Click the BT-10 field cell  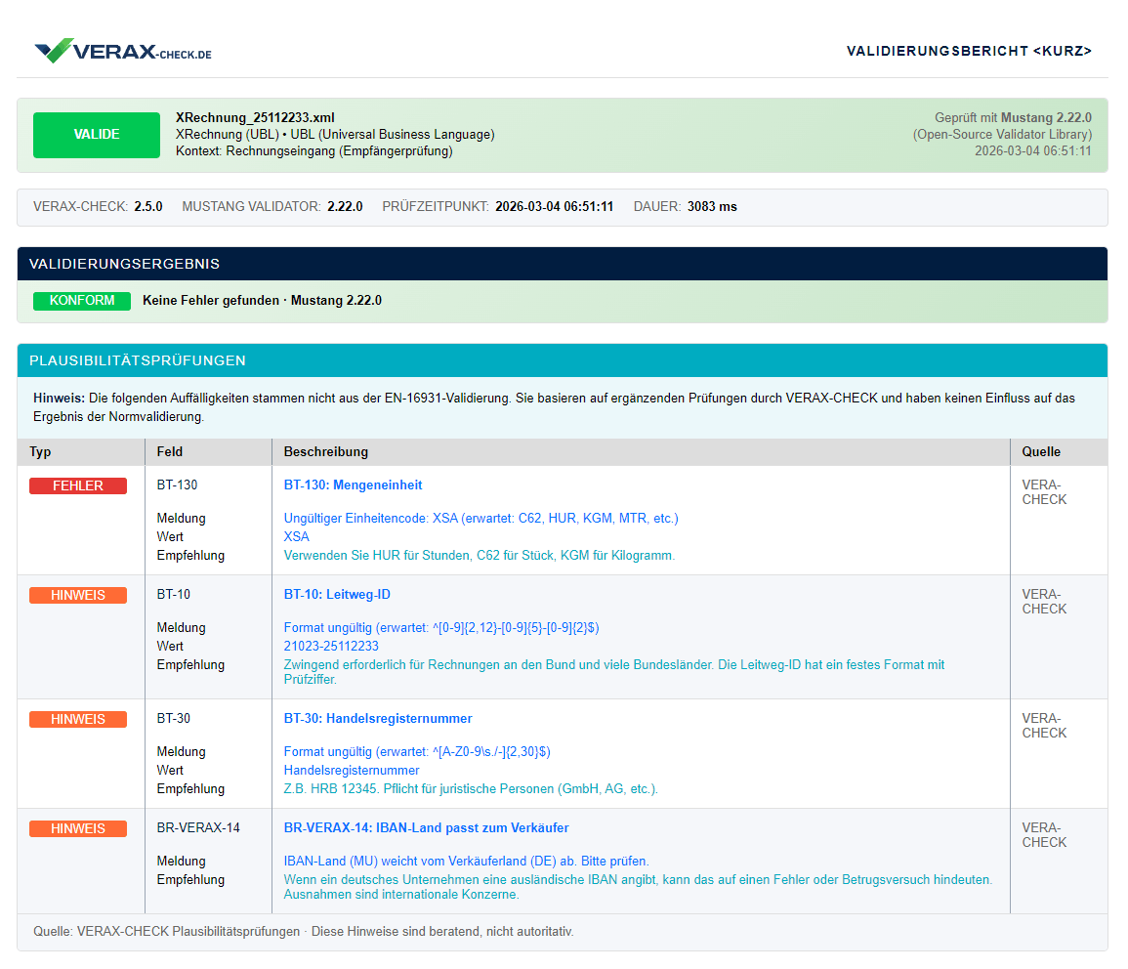click(174, 594)
